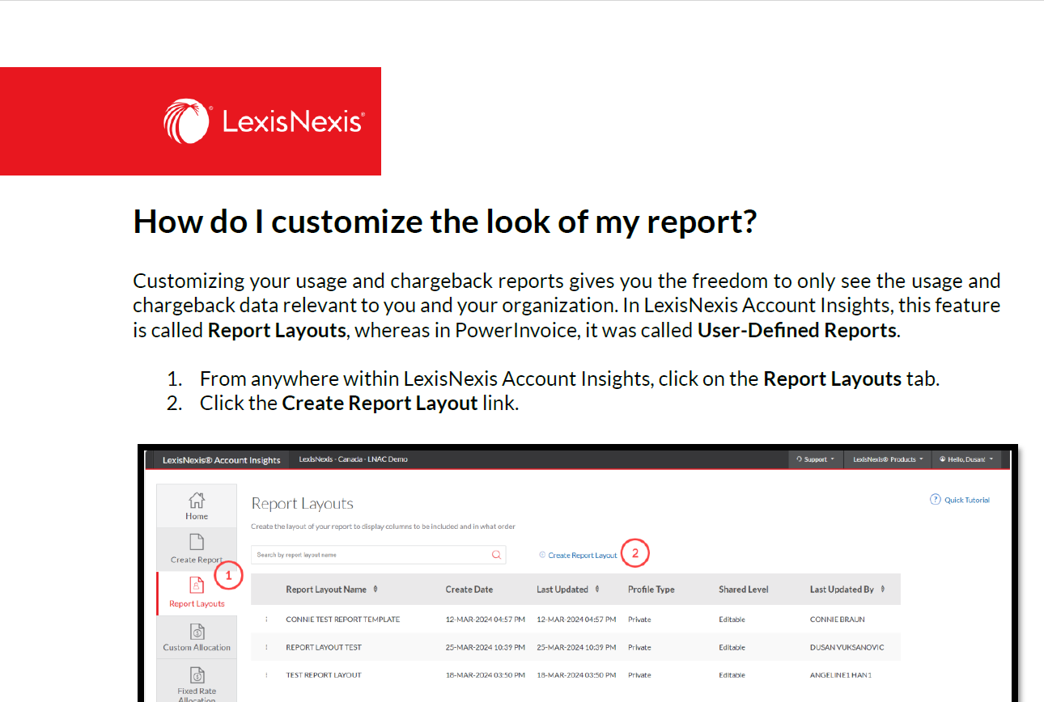The height and width of the screenshot is (702, 1044).
Task: Click the Shared Level column header
Action: (744, 590)
